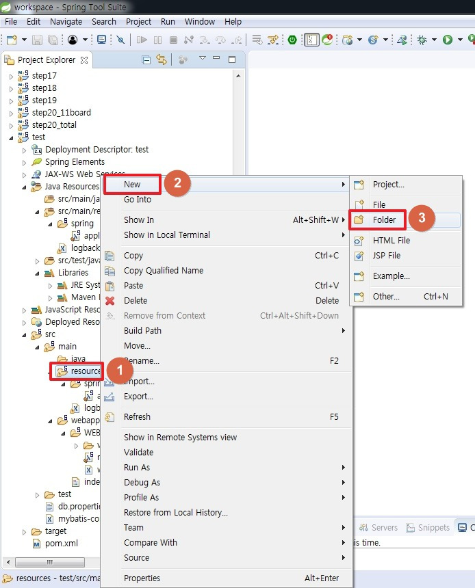
Task: Open the Window menu
Action: click(x=200, y=22)
